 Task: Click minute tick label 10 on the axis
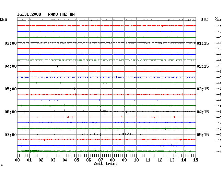(136, 160)
